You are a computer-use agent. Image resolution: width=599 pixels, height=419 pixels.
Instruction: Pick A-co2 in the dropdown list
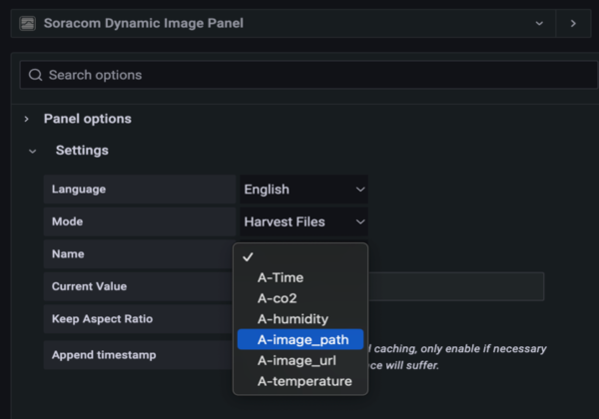pos(277,298)
